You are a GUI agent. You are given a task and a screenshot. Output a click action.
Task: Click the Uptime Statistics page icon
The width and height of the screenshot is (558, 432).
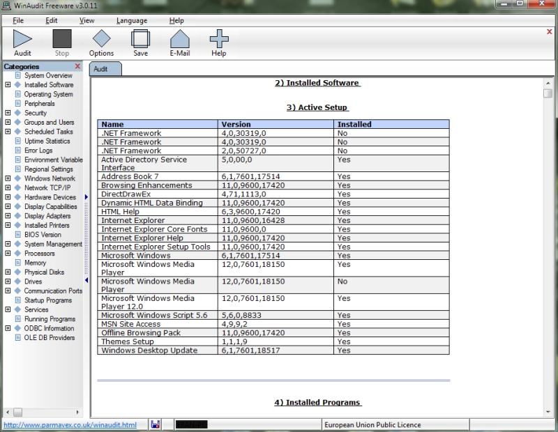click(18, 141)
